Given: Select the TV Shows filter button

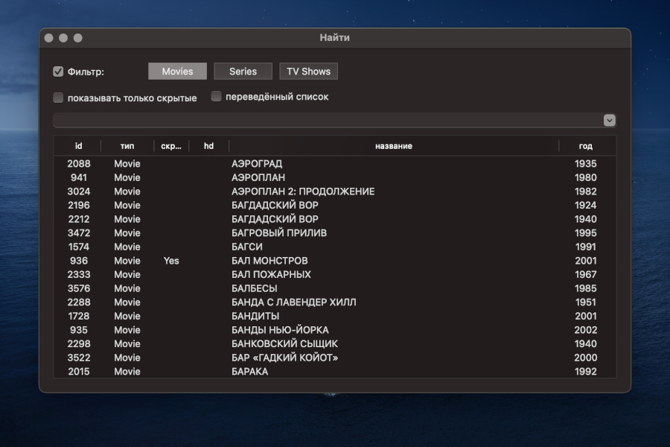Looking at the screenshot, I should coord(308,72).
